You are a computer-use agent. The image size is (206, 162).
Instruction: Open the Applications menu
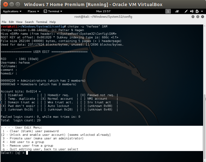[12, 11]
